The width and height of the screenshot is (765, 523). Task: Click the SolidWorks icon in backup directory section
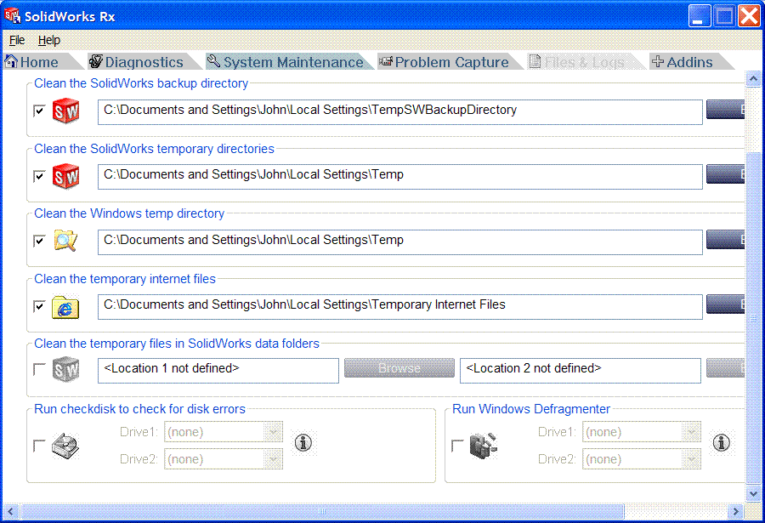tap(65, 111)
